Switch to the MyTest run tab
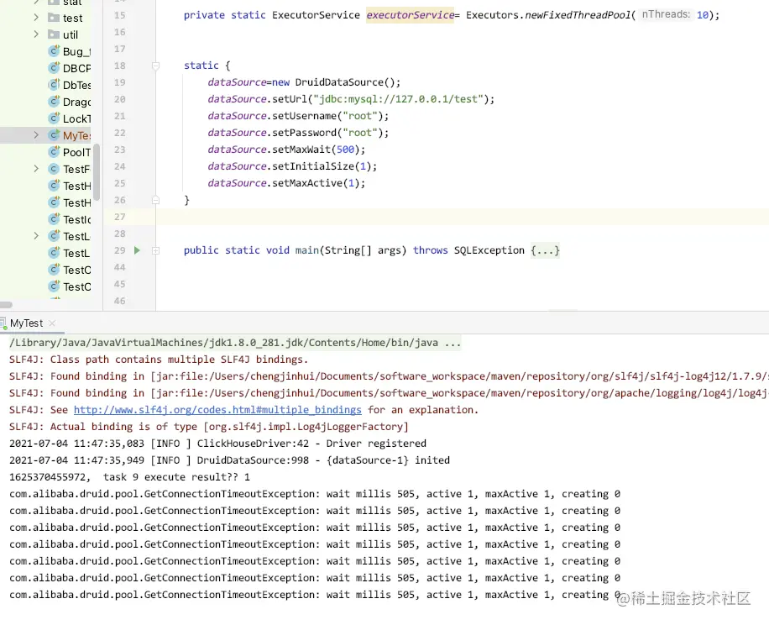Screen dimensions: 769x625 (27, 323)
